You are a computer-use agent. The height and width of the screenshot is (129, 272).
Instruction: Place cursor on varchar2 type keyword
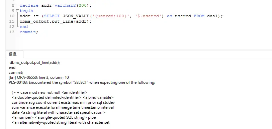click(65, 5)
